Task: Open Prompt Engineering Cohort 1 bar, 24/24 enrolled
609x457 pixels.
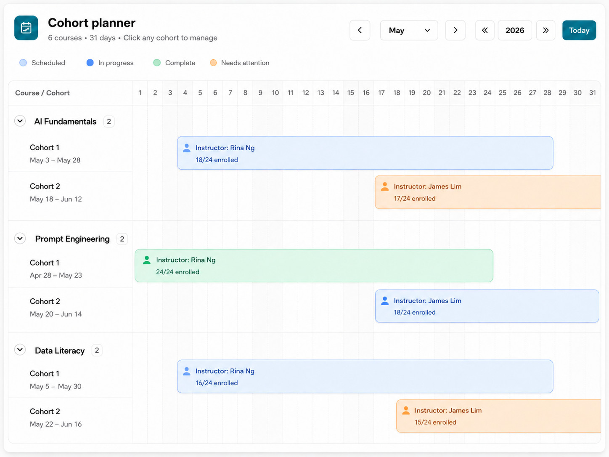Action: (314, 266)
